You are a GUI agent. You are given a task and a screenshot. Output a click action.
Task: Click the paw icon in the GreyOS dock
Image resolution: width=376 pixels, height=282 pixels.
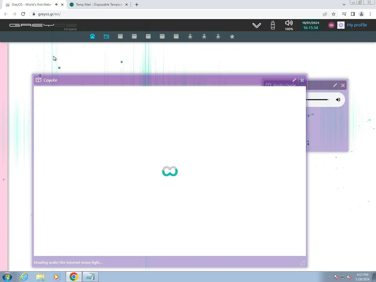tap(92, 36)
